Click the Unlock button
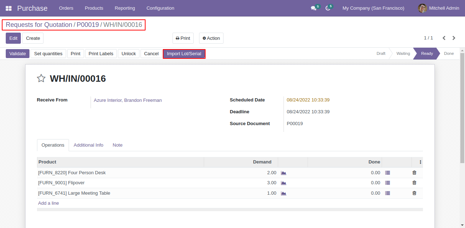Screen dimensions: 465x228 pyautogui.click(x=129, y=54)
